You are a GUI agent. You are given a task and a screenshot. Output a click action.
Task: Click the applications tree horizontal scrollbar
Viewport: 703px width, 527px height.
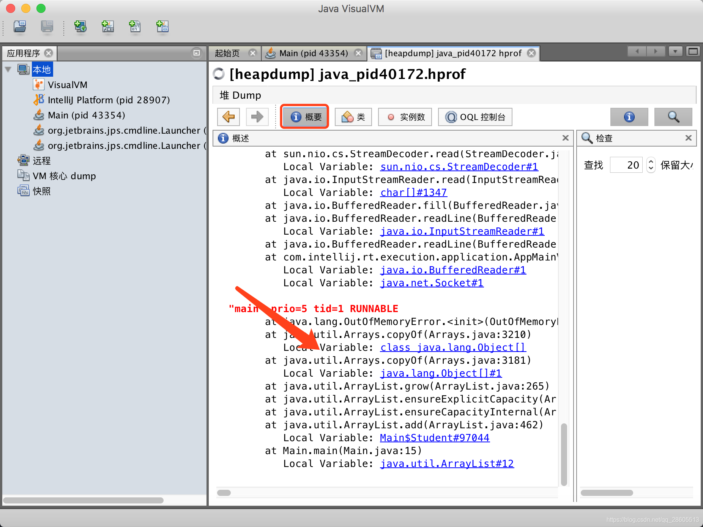click(84, 500)
